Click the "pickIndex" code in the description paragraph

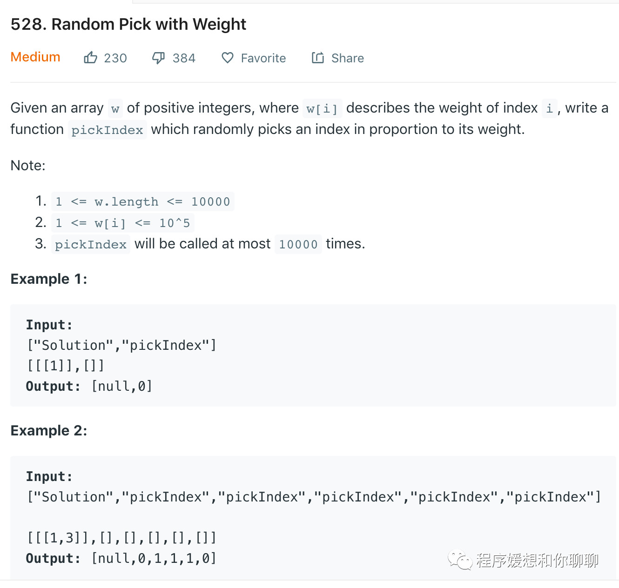(x=107, y=130)
